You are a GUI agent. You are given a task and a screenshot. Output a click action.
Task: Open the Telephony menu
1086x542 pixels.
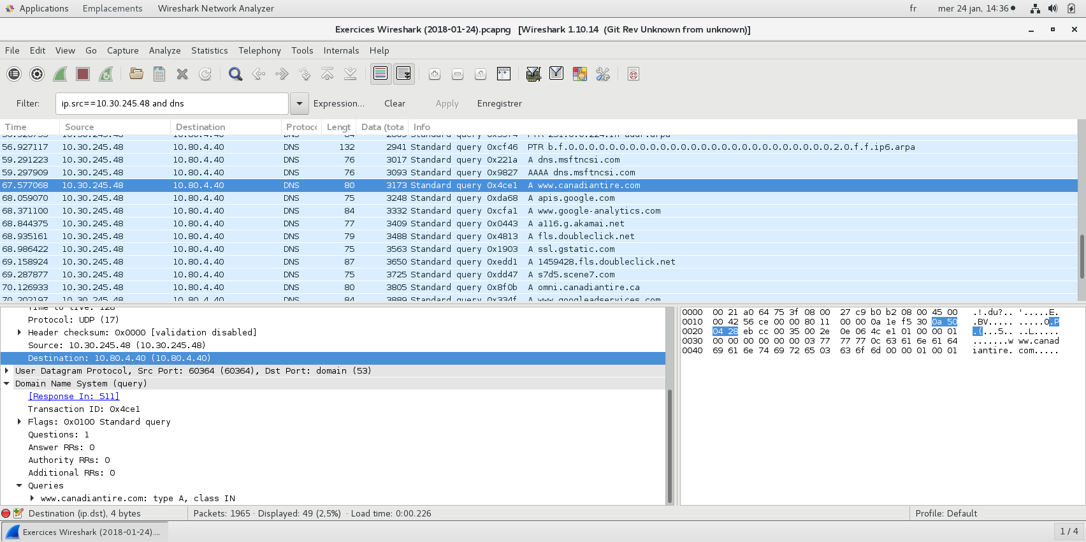tap(259, 50)
